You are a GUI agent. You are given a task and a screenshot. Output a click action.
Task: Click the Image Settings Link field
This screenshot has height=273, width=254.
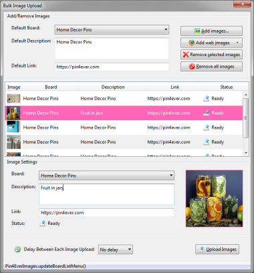(106, 212)
